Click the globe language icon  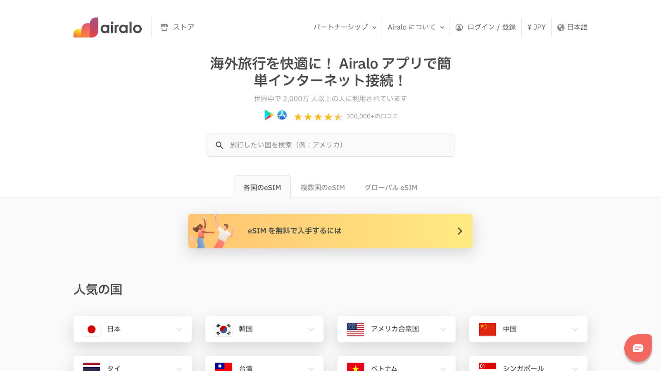561,28
